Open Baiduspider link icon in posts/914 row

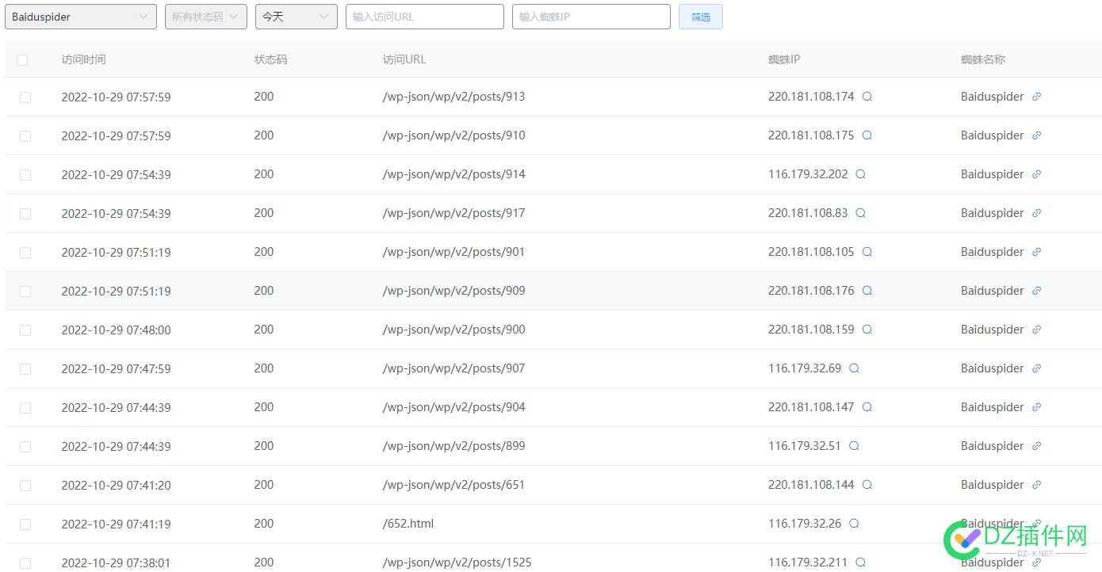coord(1036,174)
